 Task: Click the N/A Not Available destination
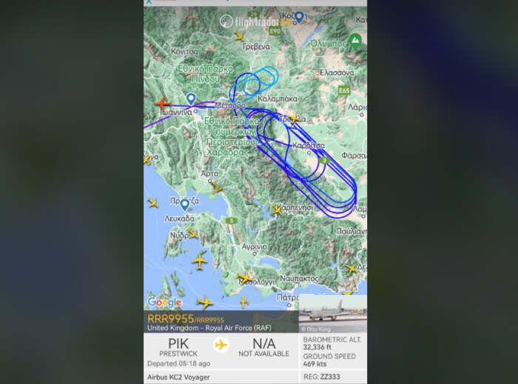pos(263,347)
